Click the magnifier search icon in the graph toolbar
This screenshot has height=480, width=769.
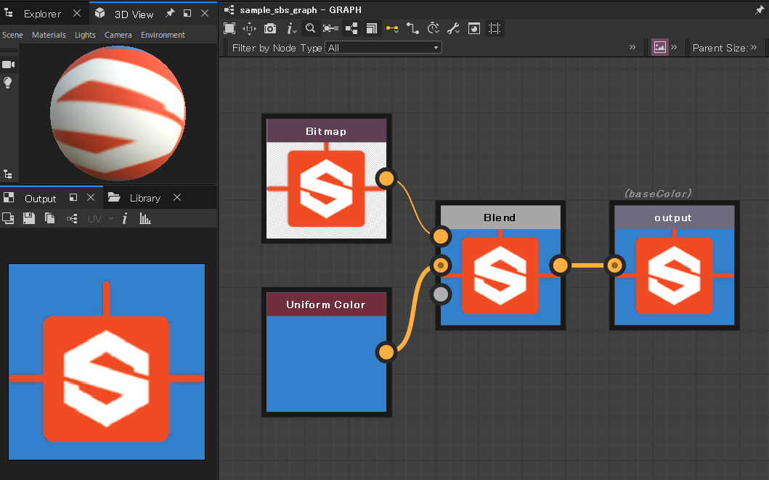pos(310,28)
